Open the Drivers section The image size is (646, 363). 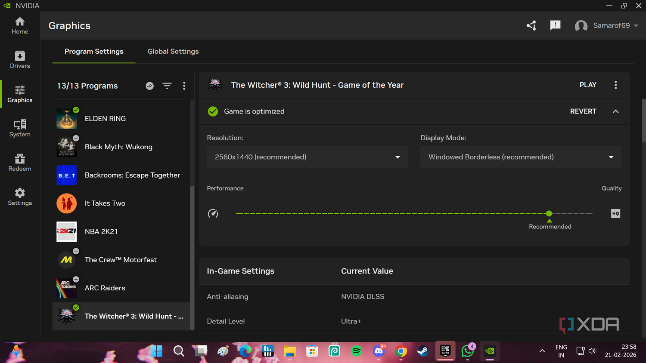tap(20, 60)
